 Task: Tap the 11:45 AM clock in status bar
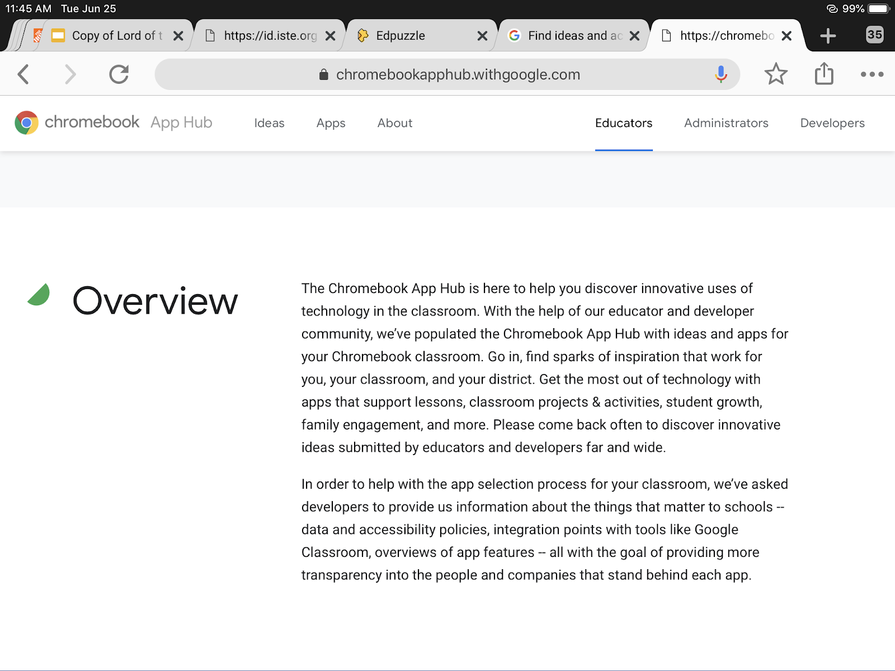[x=29, y=8]
